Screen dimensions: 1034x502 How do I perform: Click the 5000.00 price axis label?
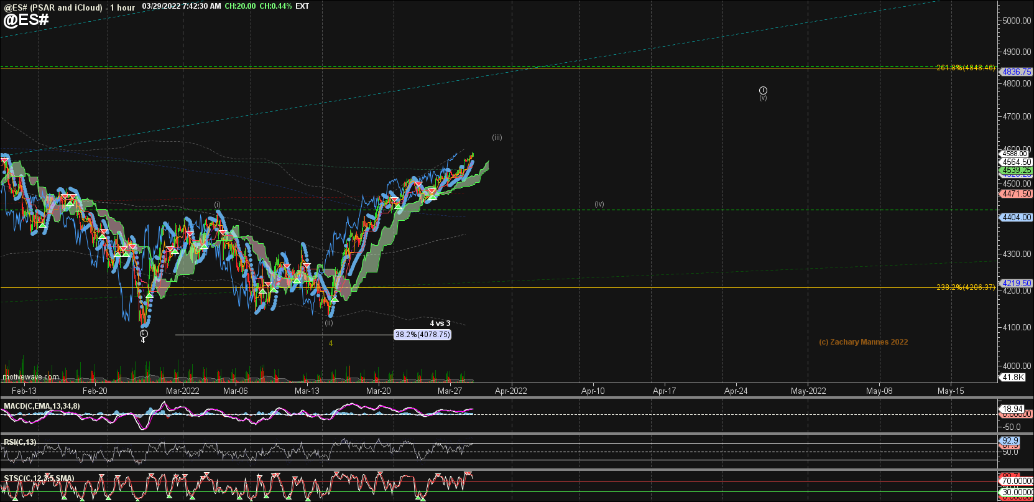(1017, 21)
